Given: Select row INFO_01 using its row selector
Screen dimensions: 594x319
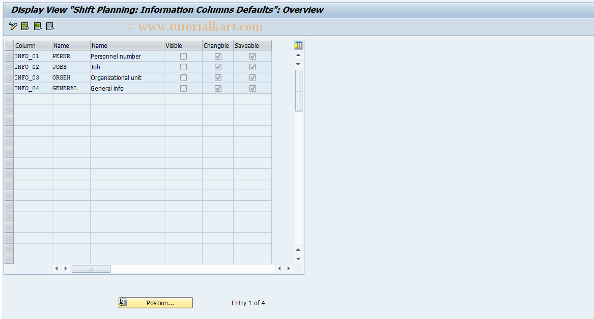Looking at the screenshot, I should point(9,56).
